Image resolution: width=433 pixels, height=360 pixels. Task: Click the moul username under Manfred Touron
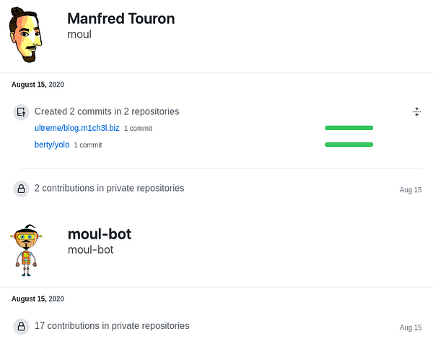tap(79, 34)
